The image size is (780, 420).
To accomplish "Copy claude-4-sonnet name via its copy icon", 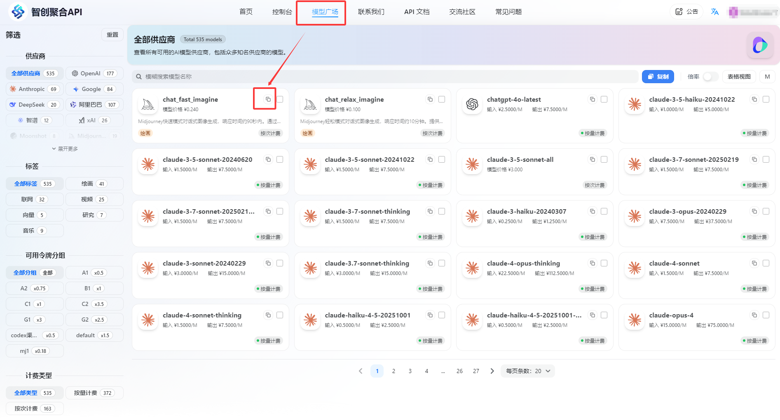I will pyautogui.click(x=754, y=263).
